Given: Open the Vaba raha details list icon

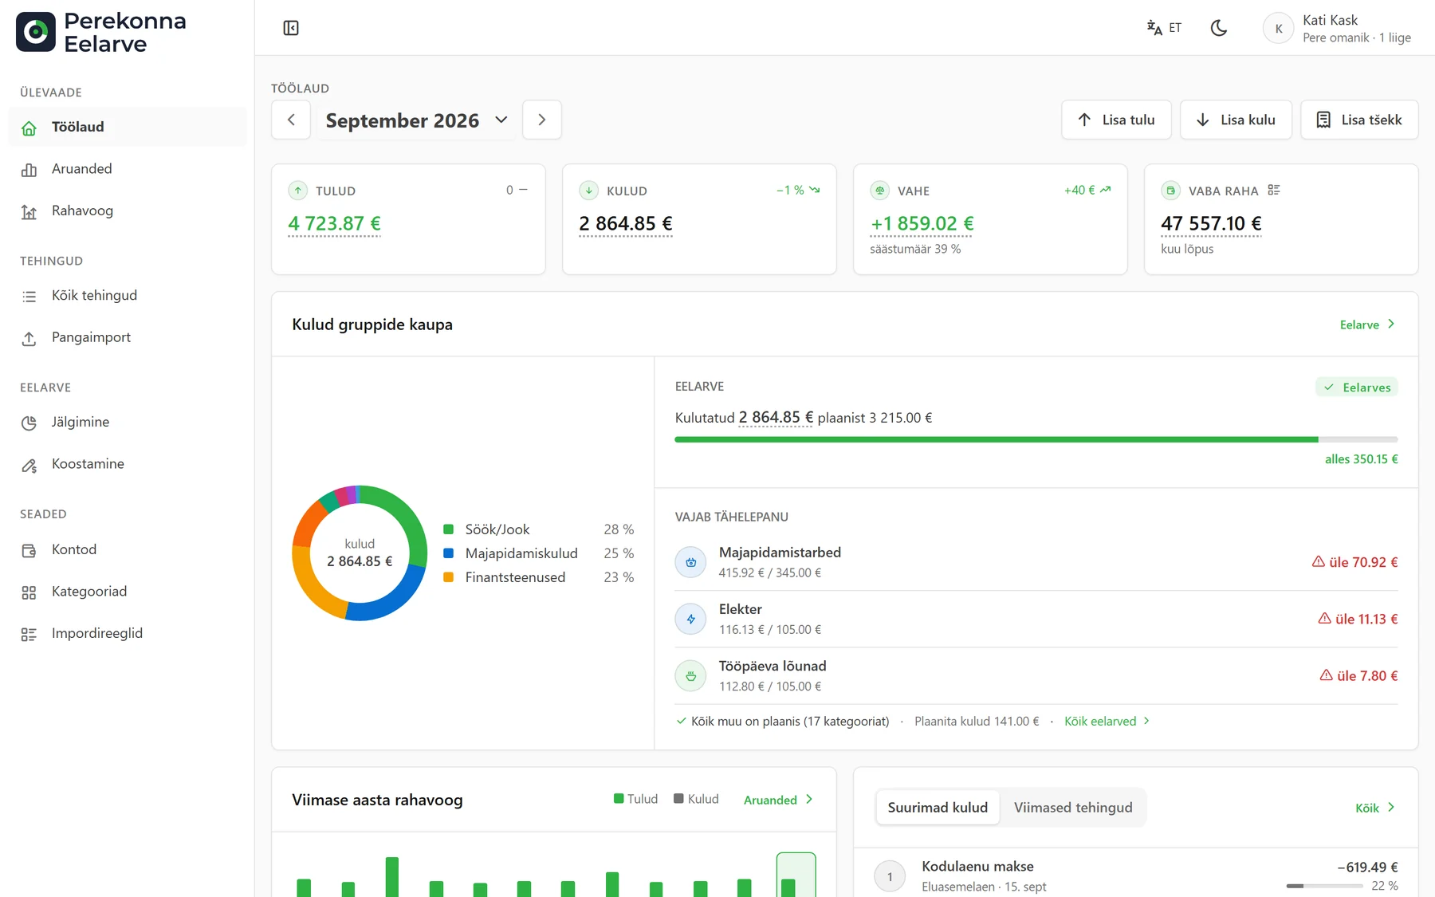Looking at the screenshot, I should (x=1274, y=190).
